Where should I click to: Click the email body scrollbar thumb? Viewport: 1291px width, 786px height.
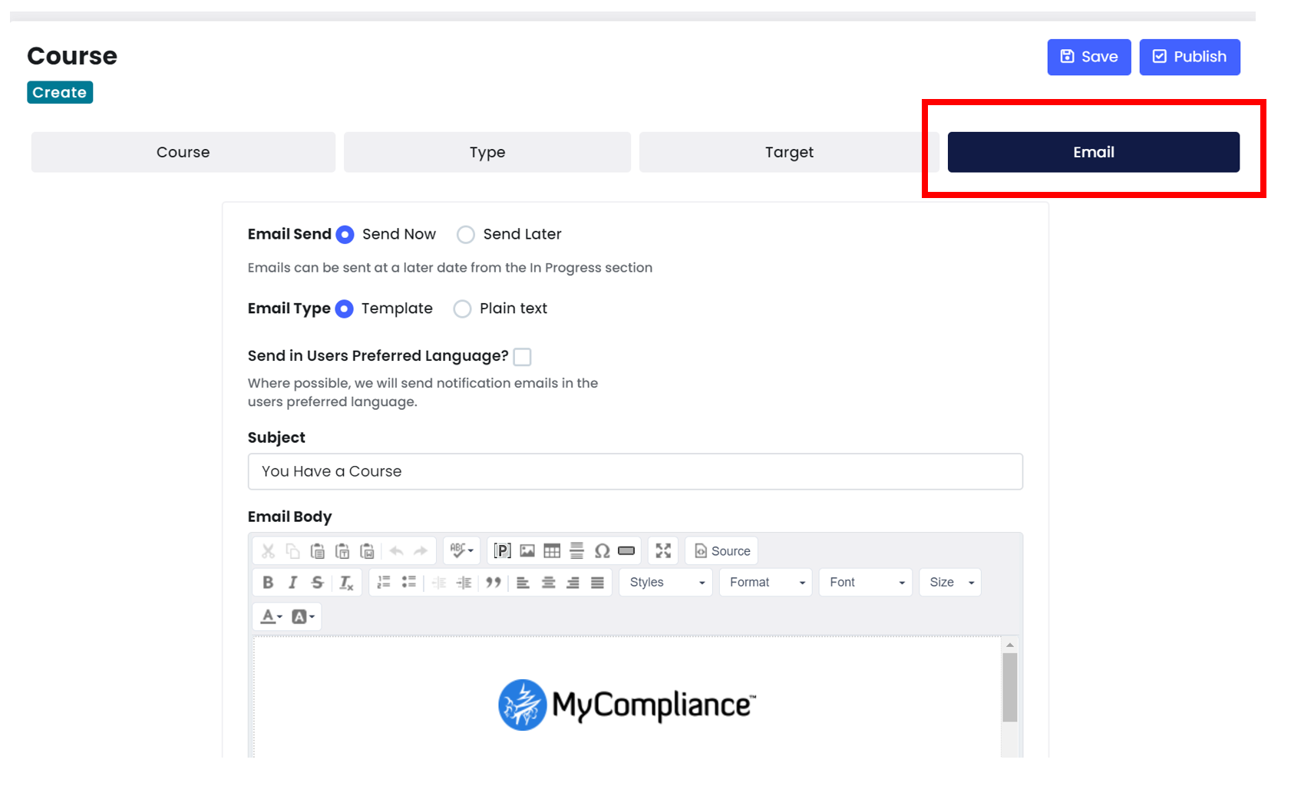click(x=1010, y=688)
